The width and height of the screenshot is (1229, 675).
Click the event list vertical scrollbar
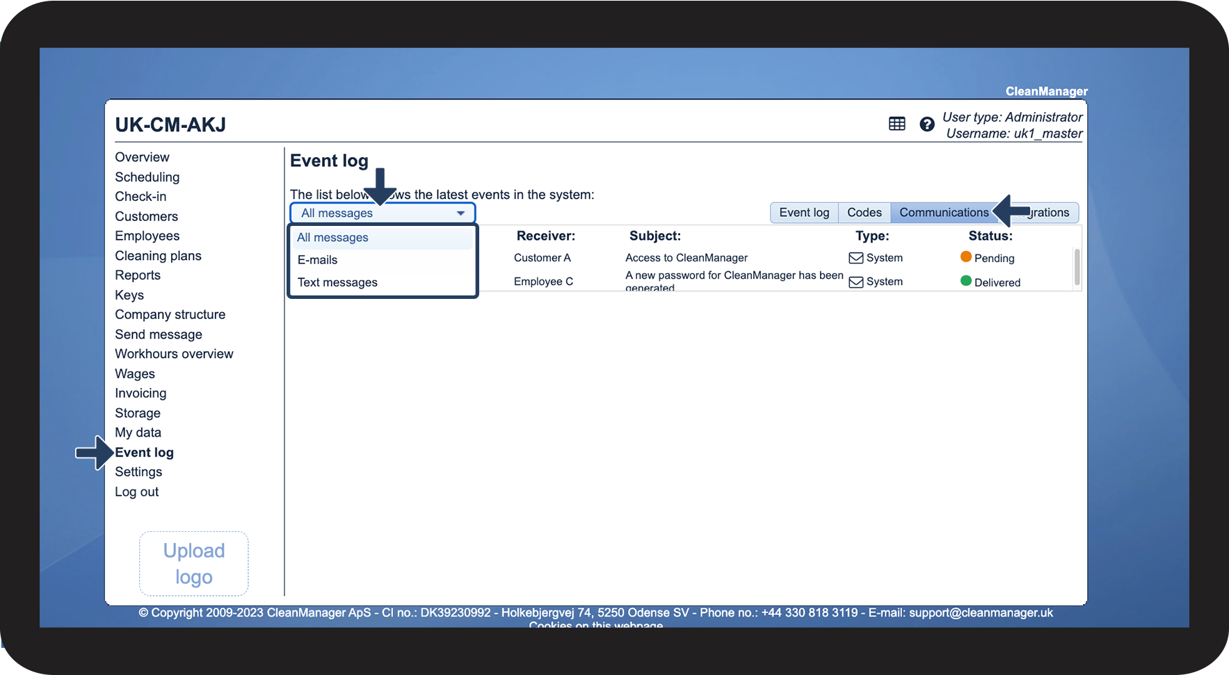[1077, 268]
